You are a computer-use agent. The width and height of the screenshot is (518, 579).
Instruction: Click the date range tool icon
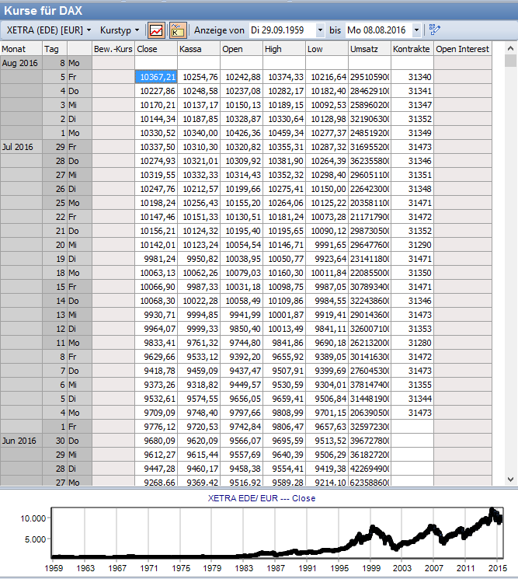(x=435, y=30)
